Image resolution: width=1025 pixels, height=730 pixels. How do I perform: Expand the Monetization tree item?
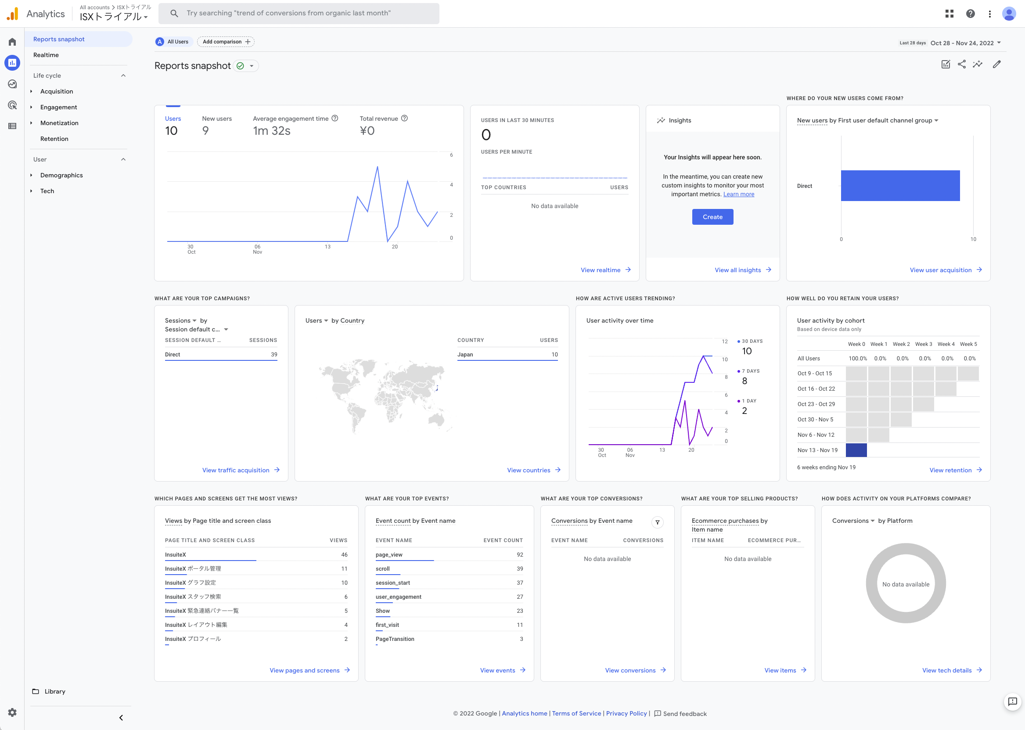31,123
